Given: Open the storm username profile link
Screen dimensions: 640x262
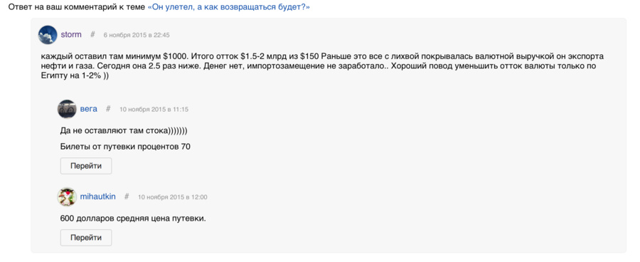Looking at the screenshot, I should point(71,35).
